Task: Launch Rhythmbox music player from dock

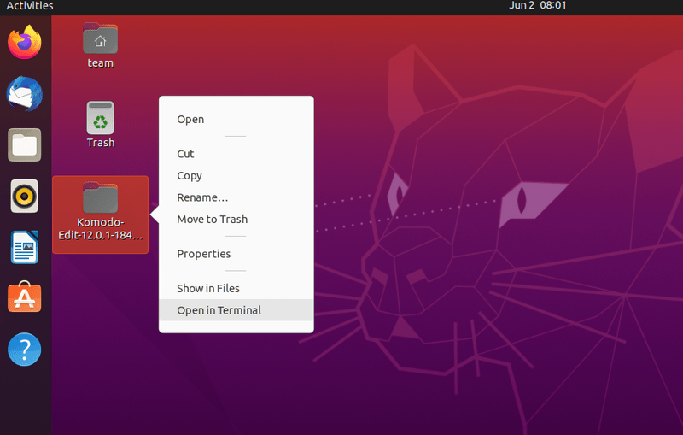Action: click(25, 197)
